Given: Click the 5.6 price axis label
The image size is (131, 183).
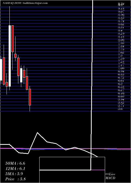Looking at the screenshot, I should pos(120,109).
